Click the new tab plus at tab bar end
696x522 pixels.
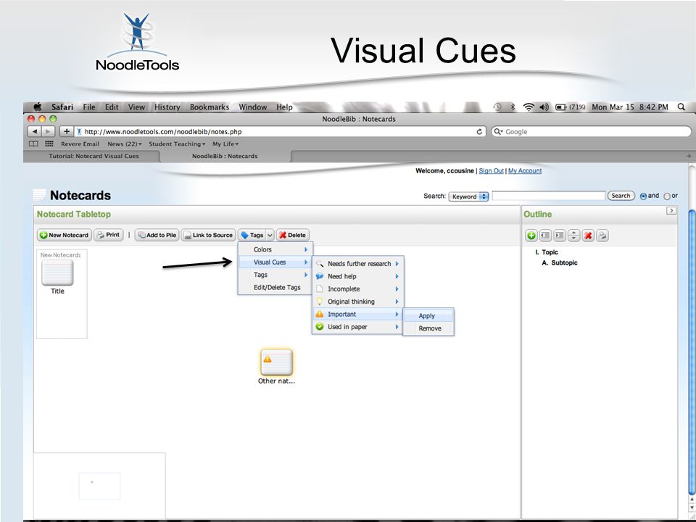689,157
